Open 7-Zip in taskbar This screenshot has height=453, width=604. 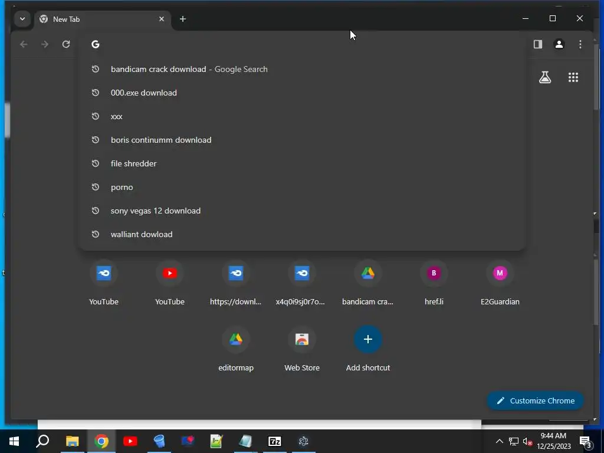[275, 441]
